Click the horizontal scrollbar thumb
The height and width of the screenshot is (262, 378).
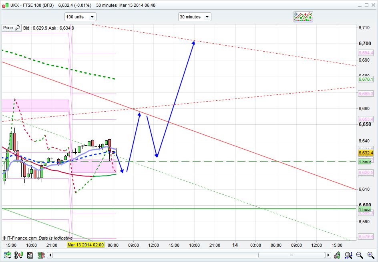[x=292, y=255]
